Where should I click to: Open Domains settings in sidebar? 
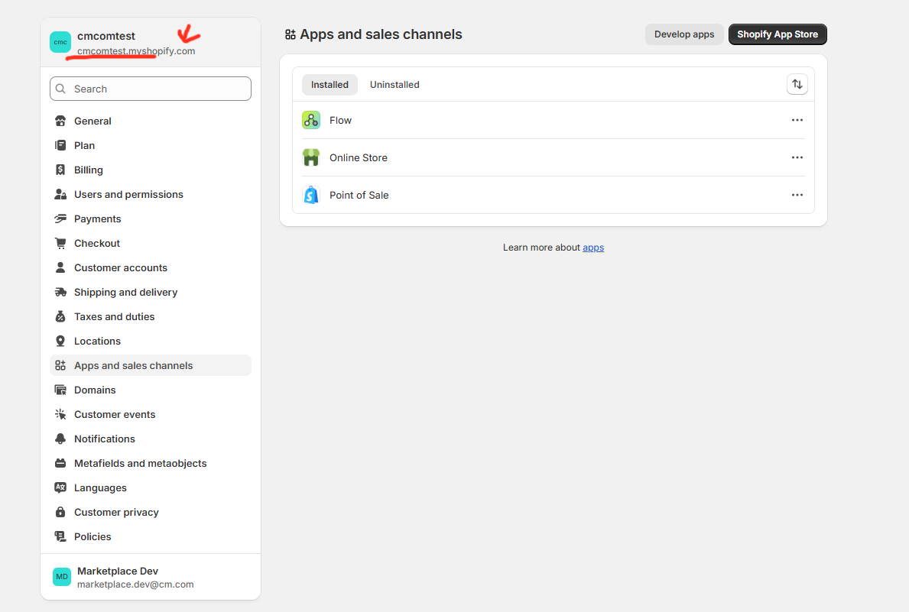[95, 390]
